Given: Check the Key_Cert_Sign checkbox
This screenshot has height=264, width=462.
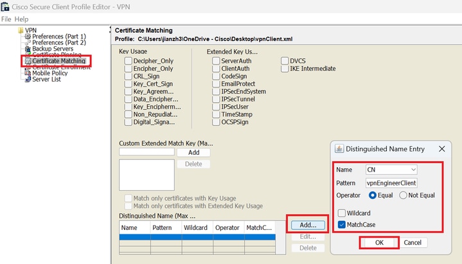Looking at the screenshot, I should click(x=128, y=84).
